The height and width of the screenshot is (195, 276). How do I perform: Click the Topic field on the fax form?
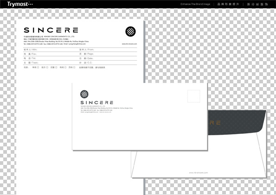pos(51,63)
